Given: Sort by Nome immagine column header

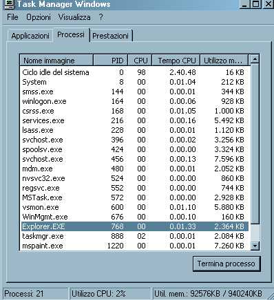Looking at the screenshot, I should pos(56,61).
